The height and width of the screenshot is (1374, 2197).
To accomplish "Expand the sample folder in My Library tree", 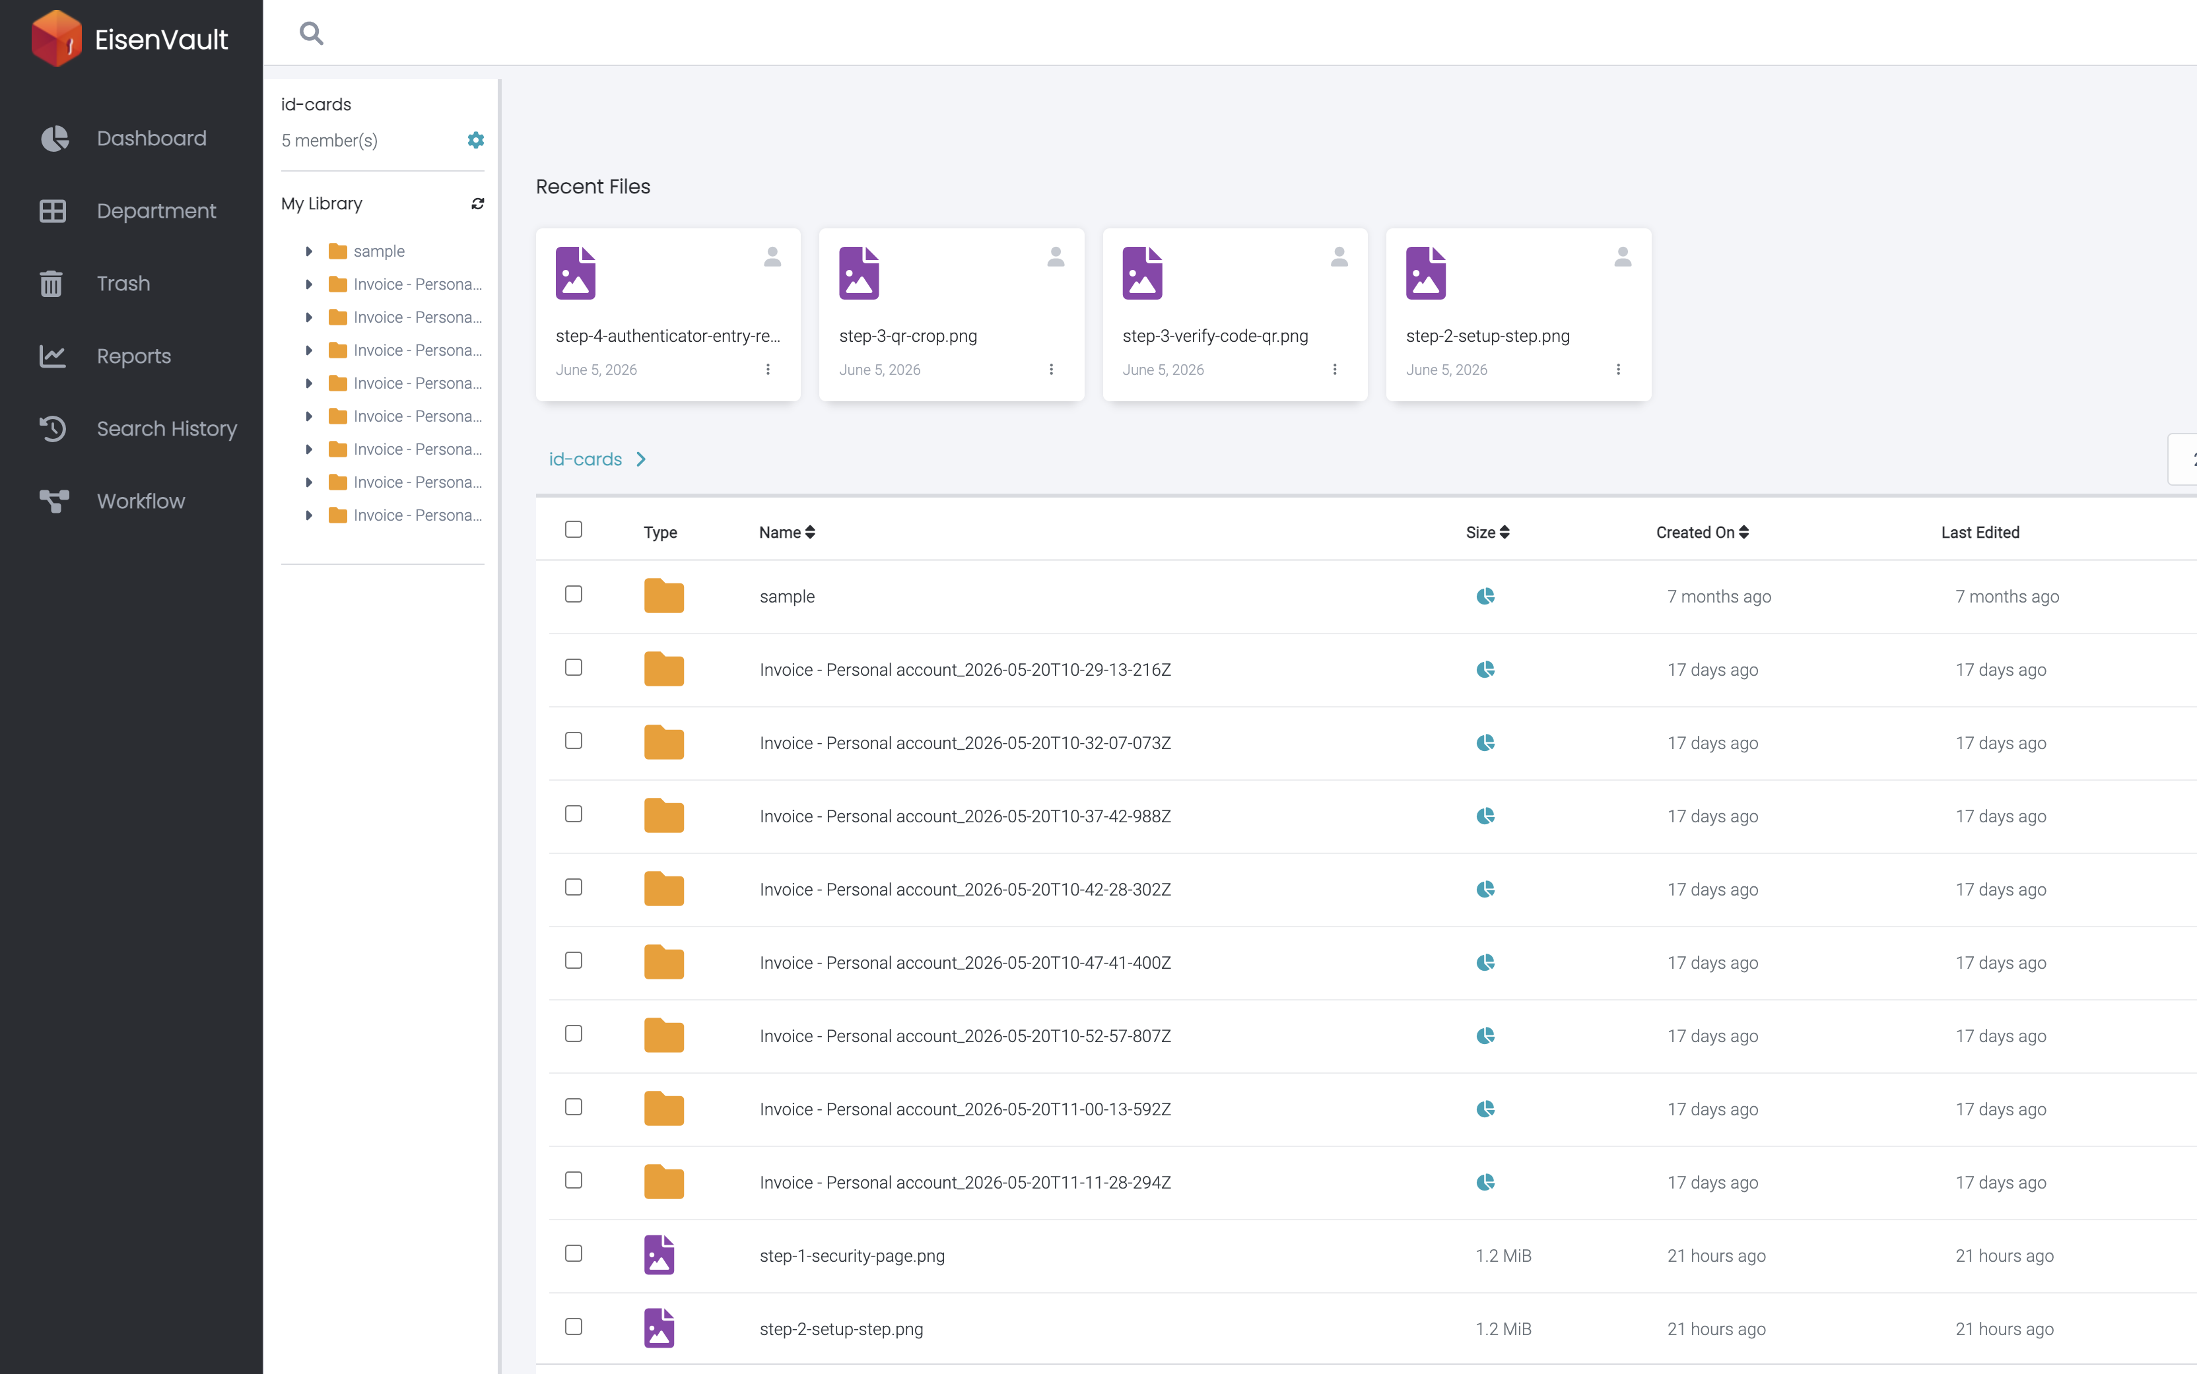I will coord(309,251).
